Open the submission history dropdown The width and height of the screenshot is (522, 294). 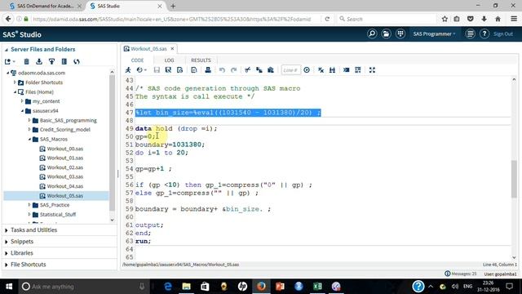pos(141,70)
